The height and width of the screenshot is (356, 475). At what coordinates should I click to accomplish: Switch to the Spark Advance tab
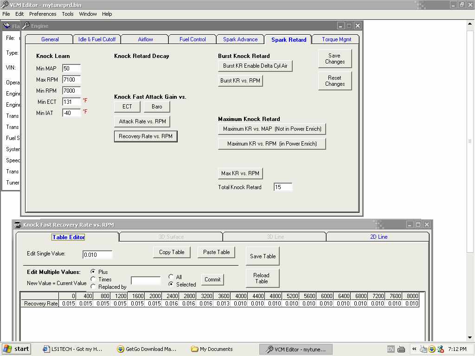(x=240, y=39)
